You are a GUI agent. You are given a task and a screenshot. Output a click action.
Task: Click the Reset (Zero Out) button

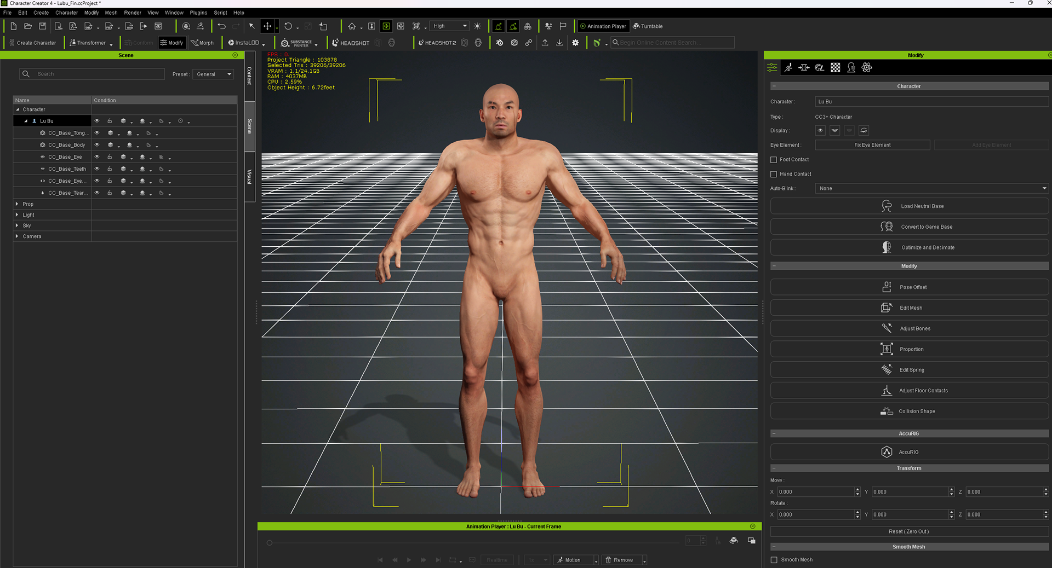tap(909, 531)
